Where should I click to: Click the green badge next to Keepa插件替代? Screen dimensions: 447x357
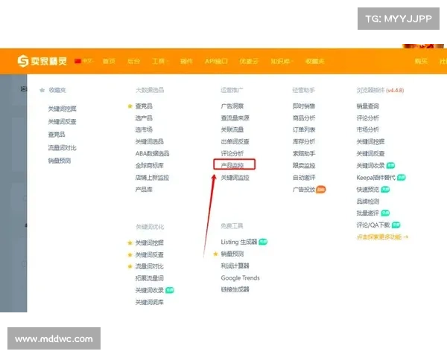[402, 178]
